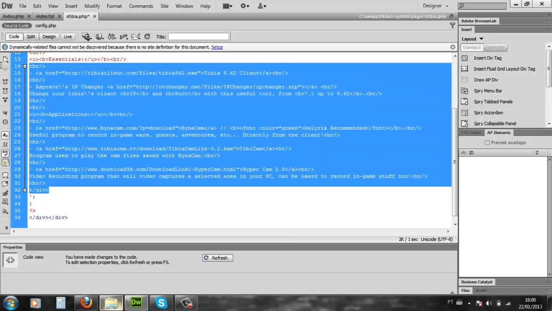
Task: Open the File management arrows icon
Action: (x=111, y=37)
